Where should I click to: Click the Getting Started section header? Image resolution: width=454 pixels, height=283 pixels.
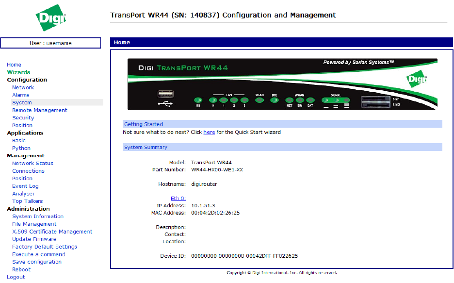pos(282,124)
